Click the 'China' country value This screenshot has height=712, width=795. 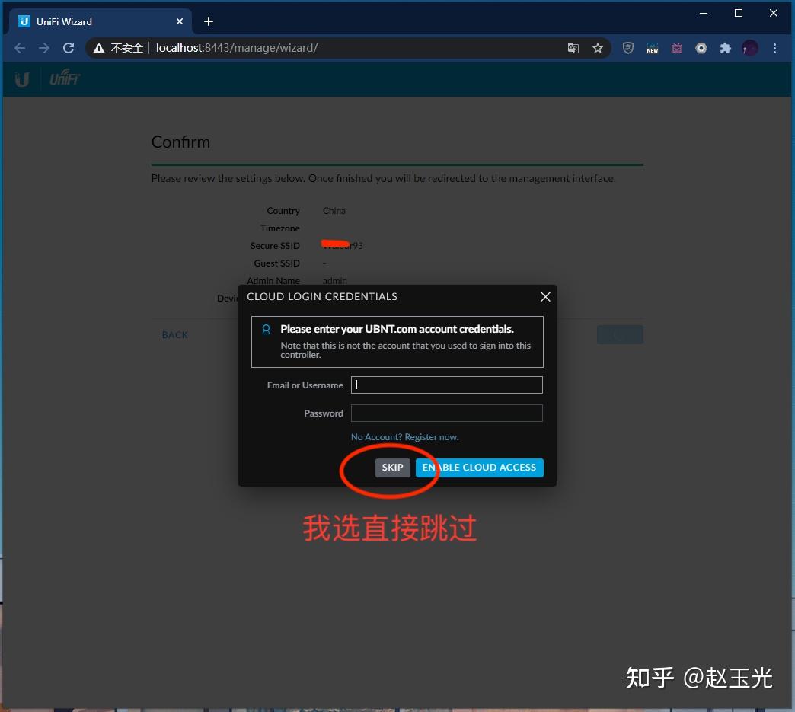click(x=334, y=210)
